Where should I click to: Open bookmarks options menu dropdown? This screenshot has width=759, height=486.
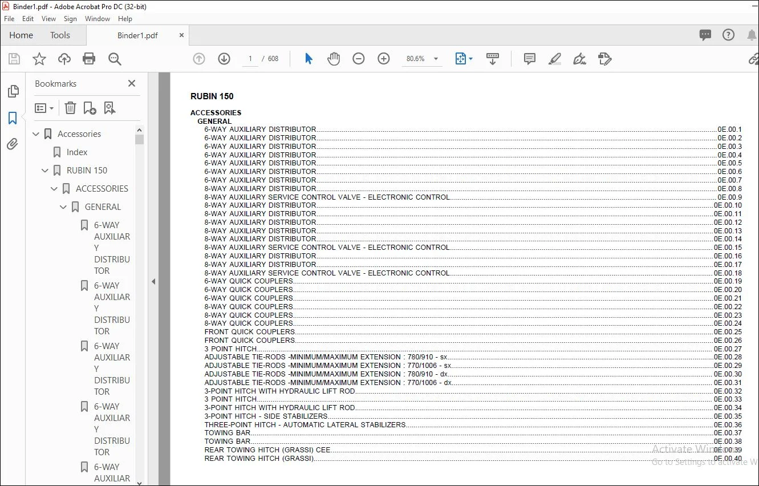point(44,108)
